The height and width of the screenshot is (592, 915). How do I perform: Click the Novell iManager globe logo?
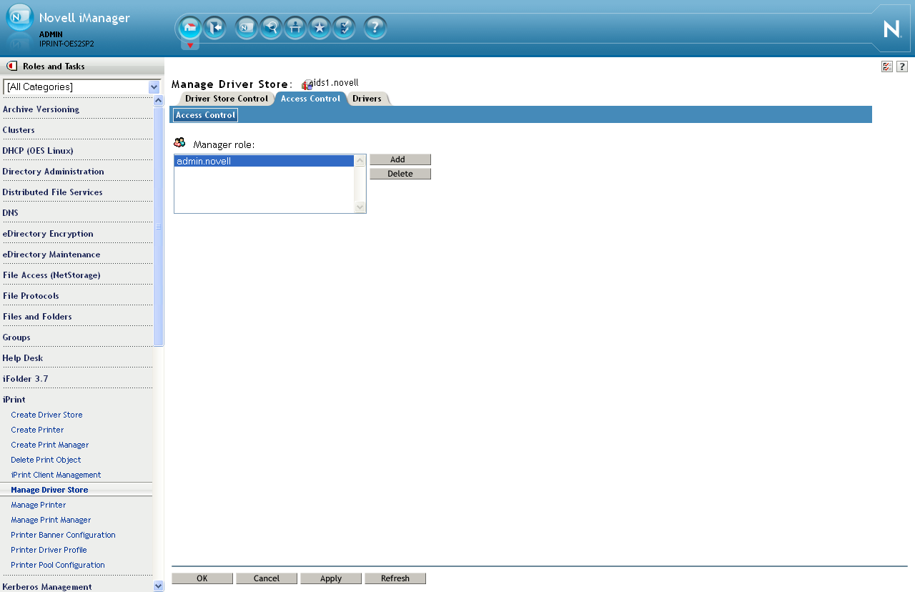tap(19, 17)
